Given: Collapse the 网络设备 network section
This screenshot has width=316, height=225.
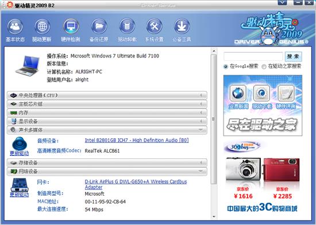Looking at the screenshot, I should pyautogui.click(x=107, y=171).
